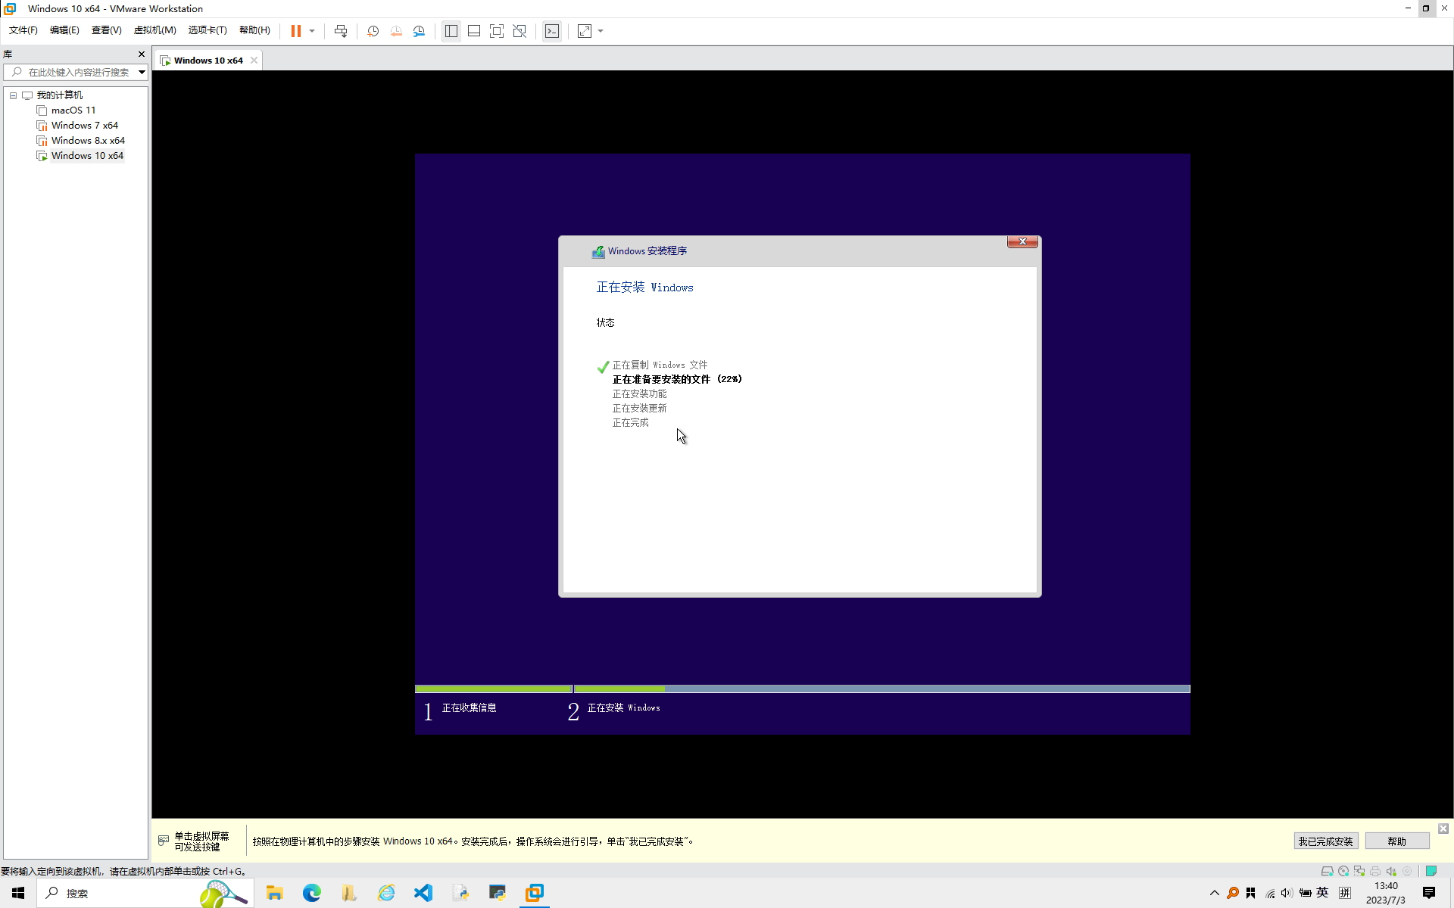Viewport: 1454px width, 908px height.
Task: Open Visual Studio Code from the taskbar
Action: (423, 893)
